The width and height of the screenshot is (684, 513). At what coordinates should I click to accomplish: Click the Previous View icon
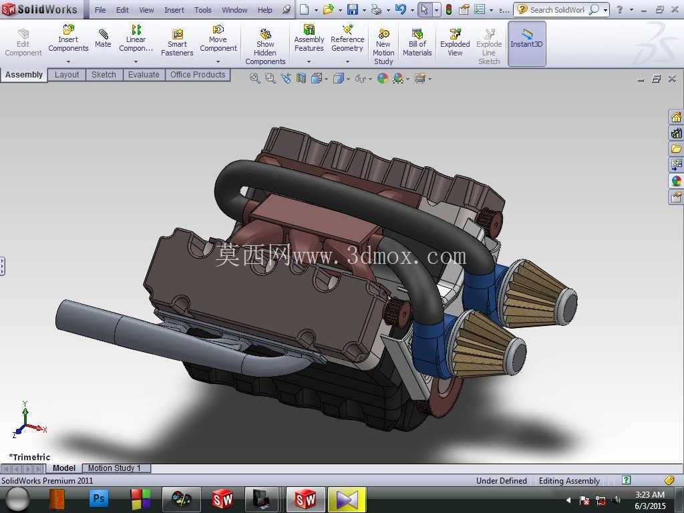[286, 79]
